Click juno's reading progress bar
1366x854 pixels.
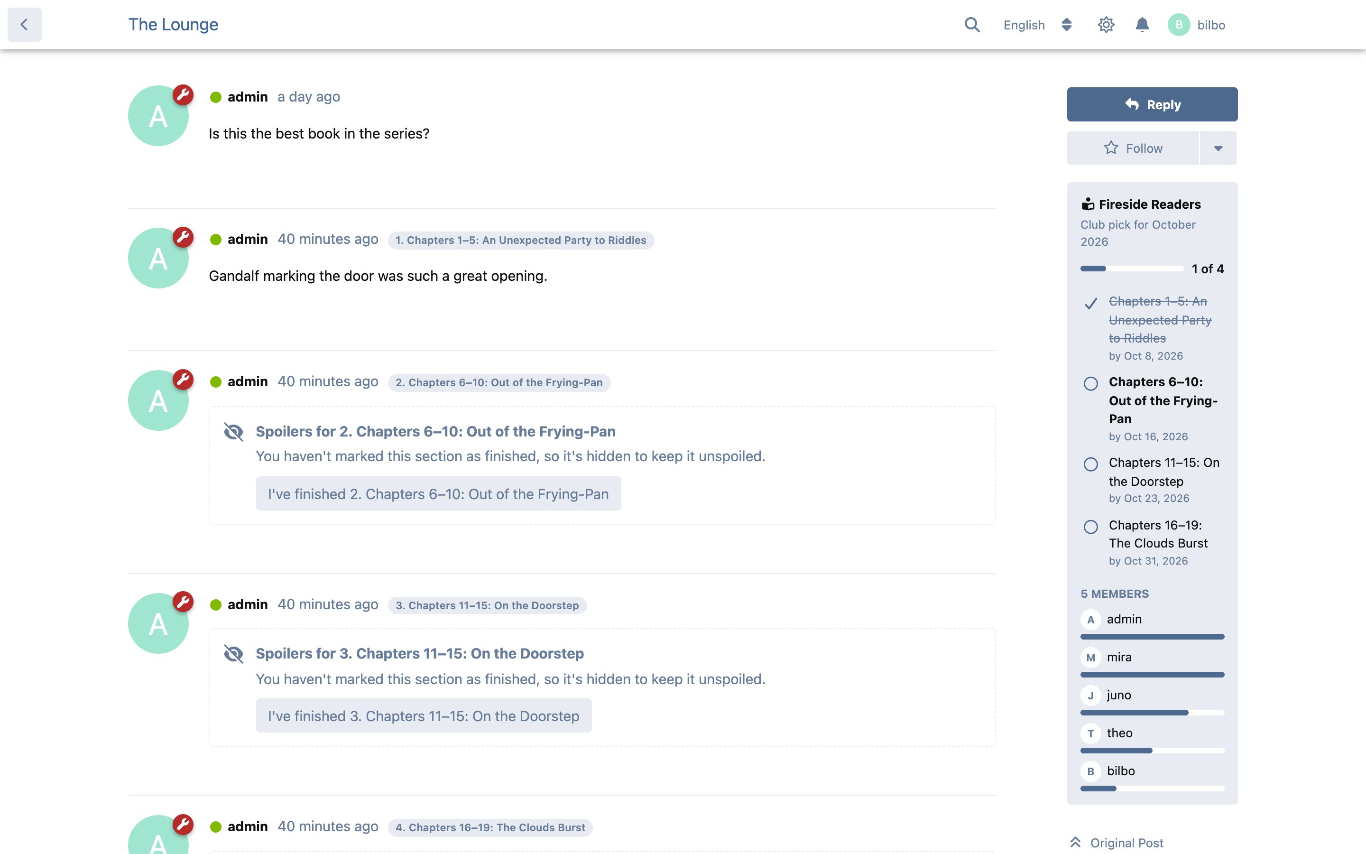click(x=1152, y=713)
